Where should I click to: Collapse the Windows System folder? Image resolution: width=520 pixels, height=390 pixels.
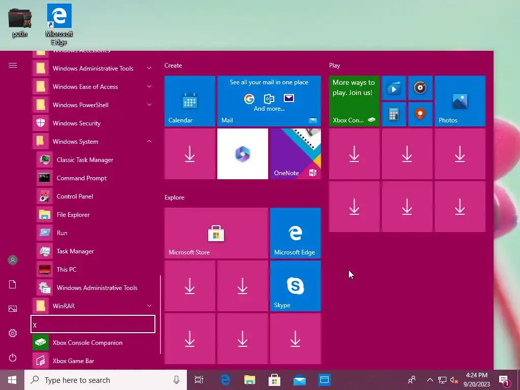[93, 141]
